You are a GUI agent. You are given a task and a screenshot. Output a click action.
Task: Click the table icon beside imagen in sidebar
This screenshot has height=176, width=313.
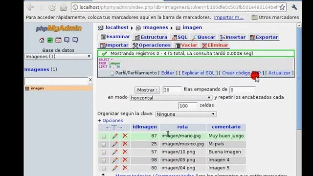point(27,88)
